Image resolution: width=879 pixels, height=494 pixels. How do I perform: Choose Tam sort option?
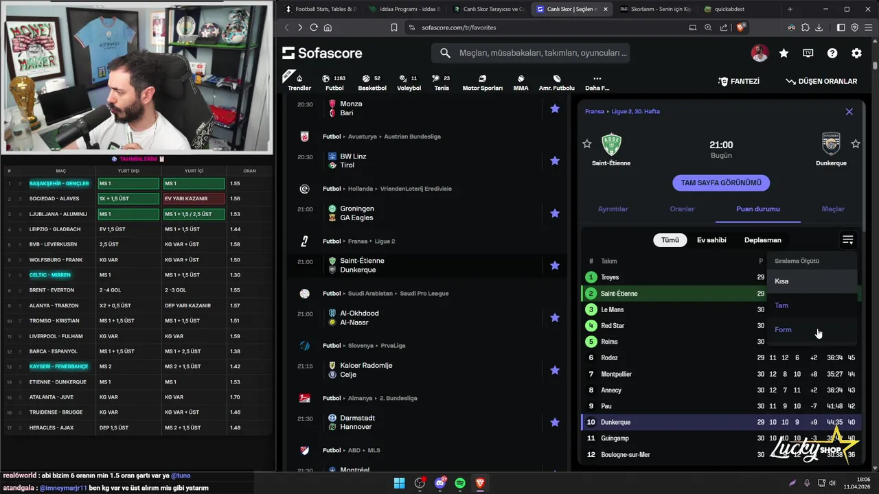tap(812, 305)
